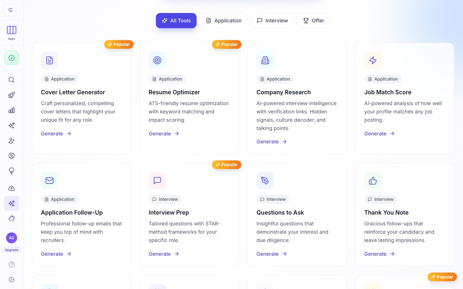Click the Upgrade button

click(x=12, y=250)
